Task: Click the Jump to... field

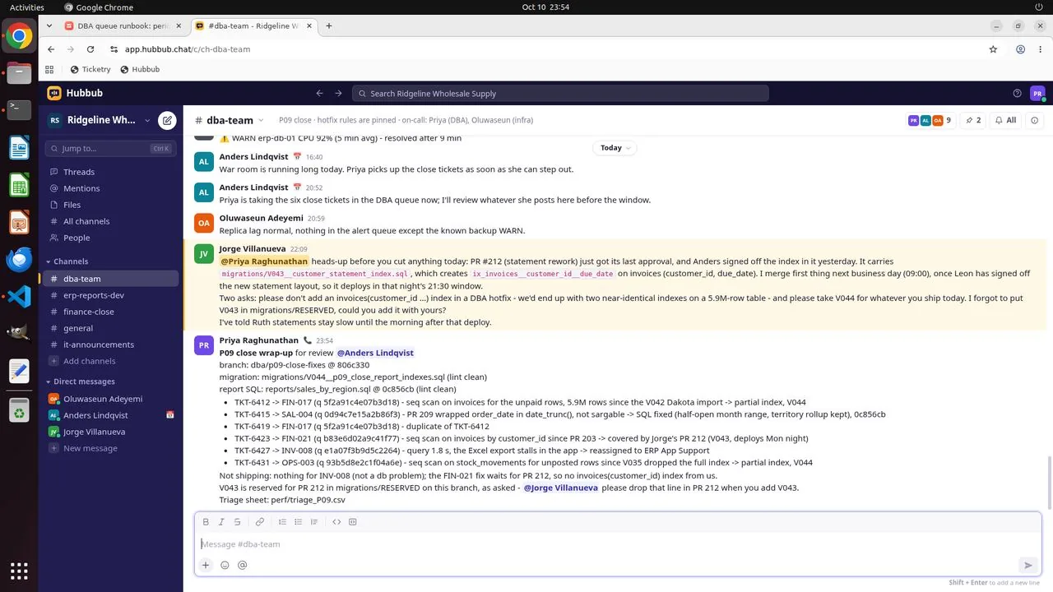Action: click(109, 149)
